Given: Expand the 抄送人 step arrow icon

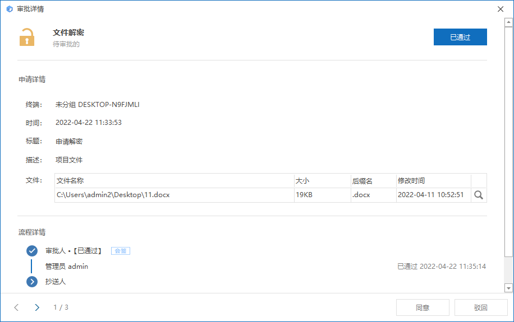Looking at the screenshot, I should pyautogui.click(x=32, y=282).
